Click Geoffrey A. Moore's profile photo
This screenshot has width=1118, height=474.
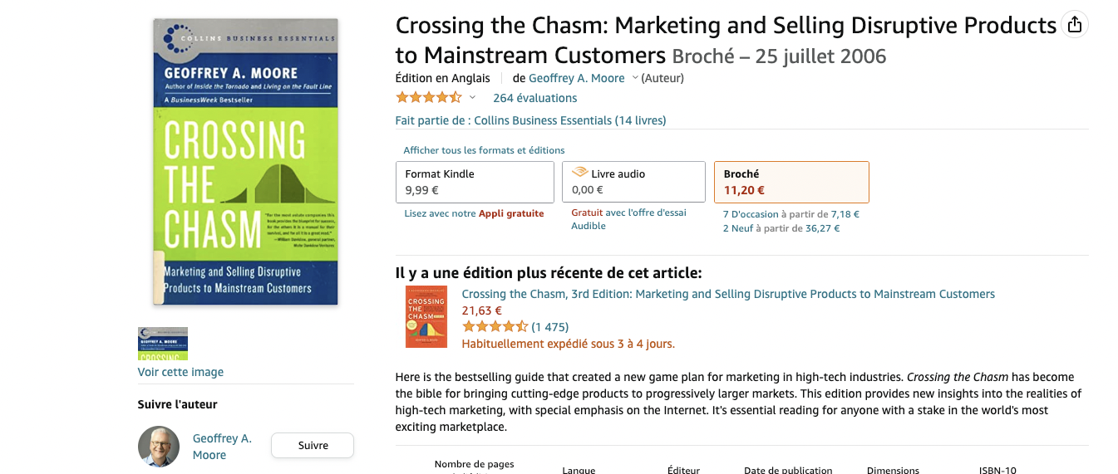(159, 447)
